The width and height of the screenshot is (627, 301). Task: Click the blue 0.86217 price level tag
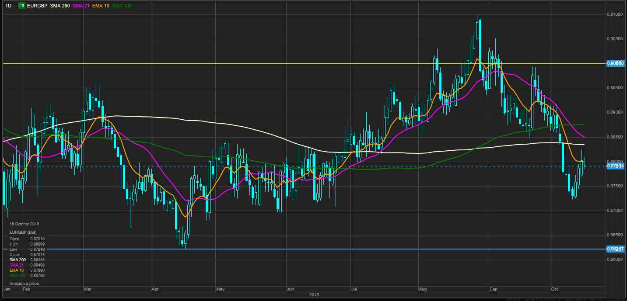pyautogui.click(x=615, y=249)
